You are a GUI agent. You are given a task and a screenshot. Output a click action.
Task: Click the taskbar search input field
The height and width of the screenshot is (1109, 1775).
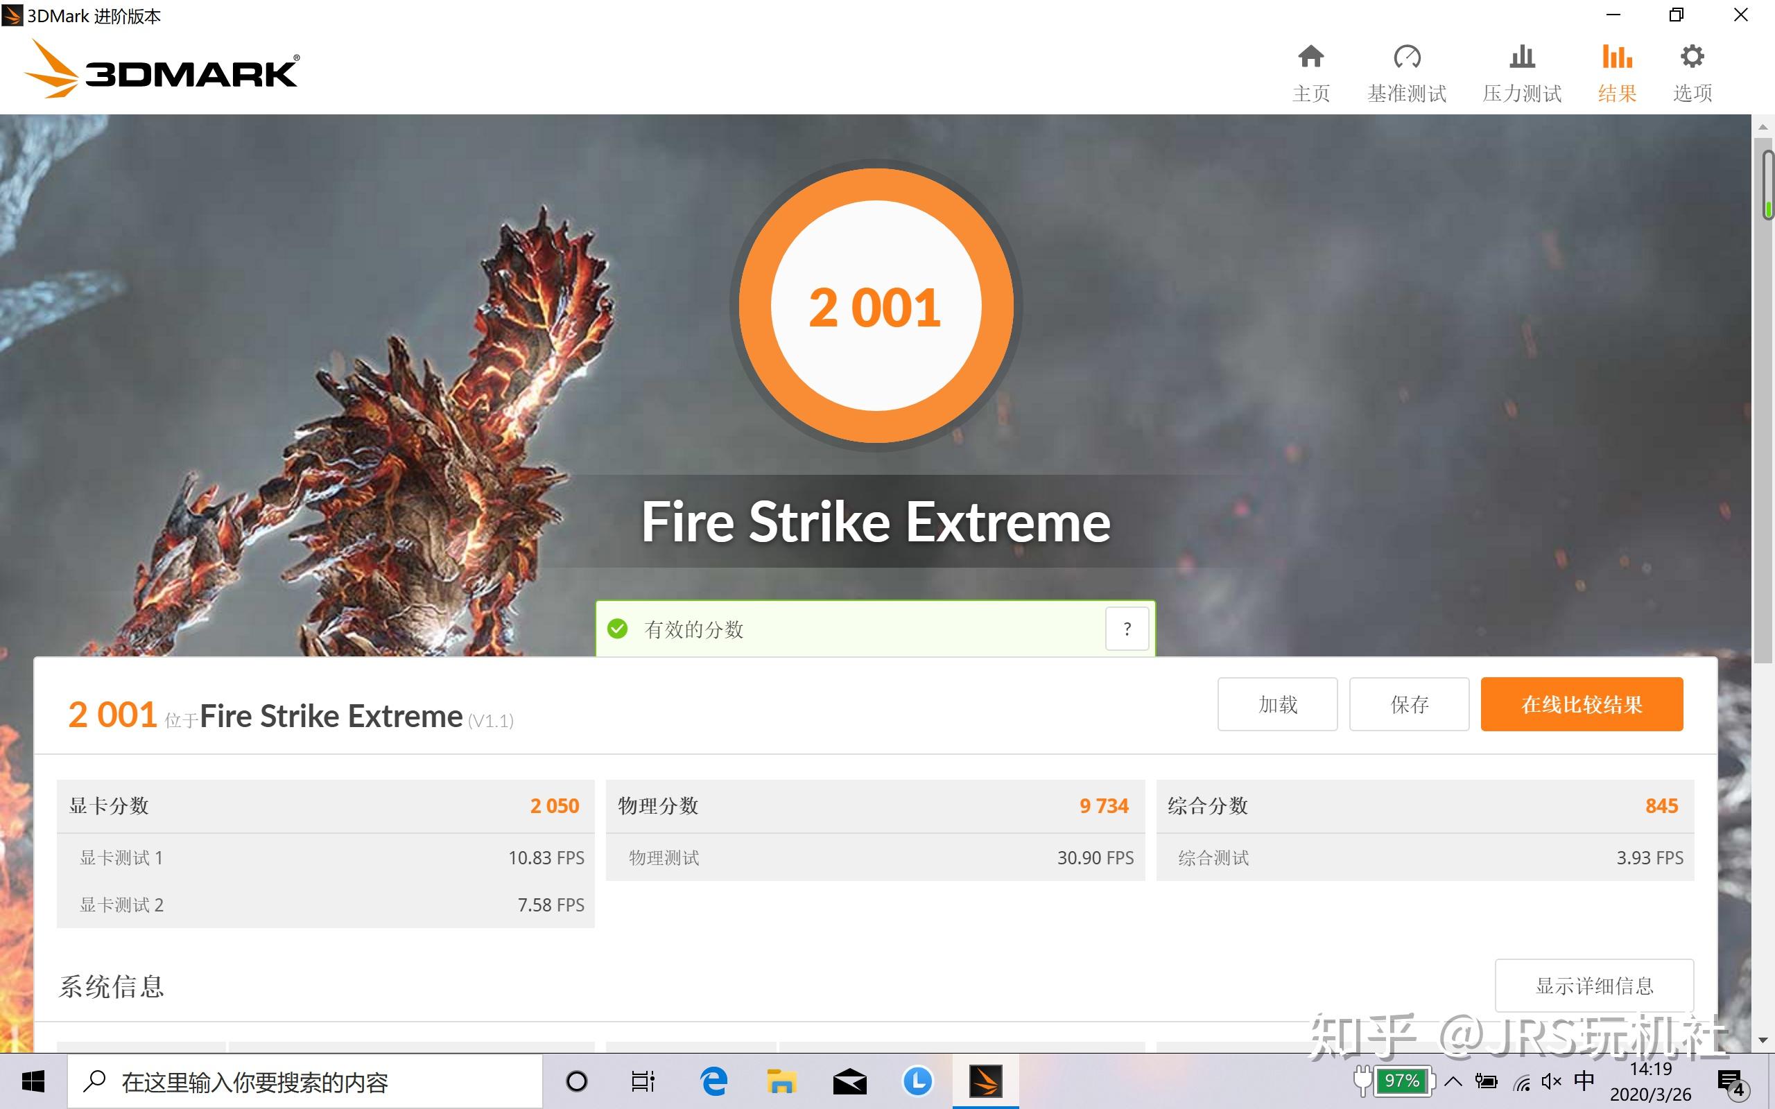[308, 1082]
